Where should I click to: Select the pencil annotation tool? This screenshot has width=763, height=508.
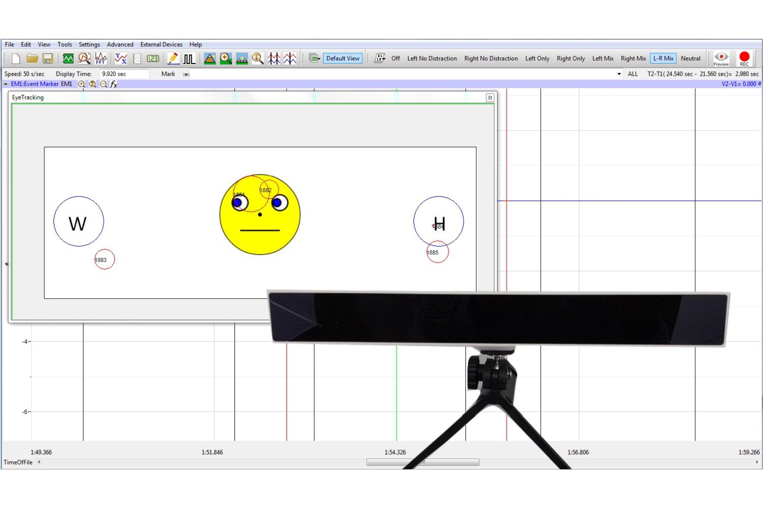click(x=173, y=58)
